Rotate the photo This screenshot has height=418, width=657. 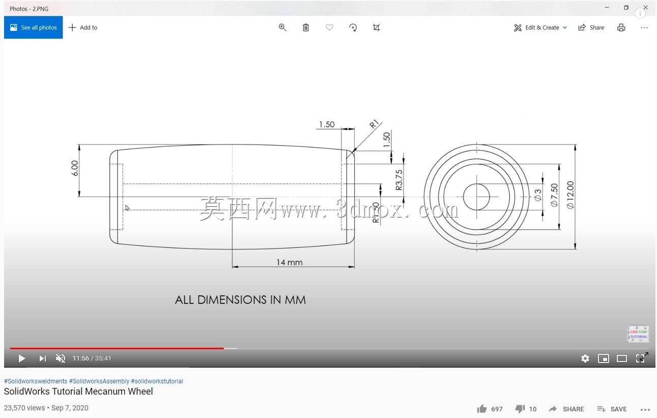pyautogui.click(x=353, y=27)
